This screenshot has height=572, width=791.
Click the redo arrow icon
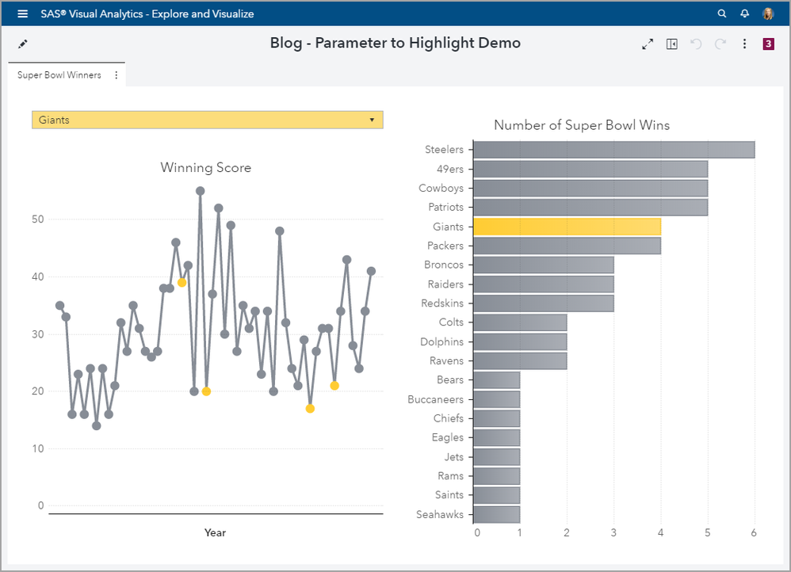(720, 44)
